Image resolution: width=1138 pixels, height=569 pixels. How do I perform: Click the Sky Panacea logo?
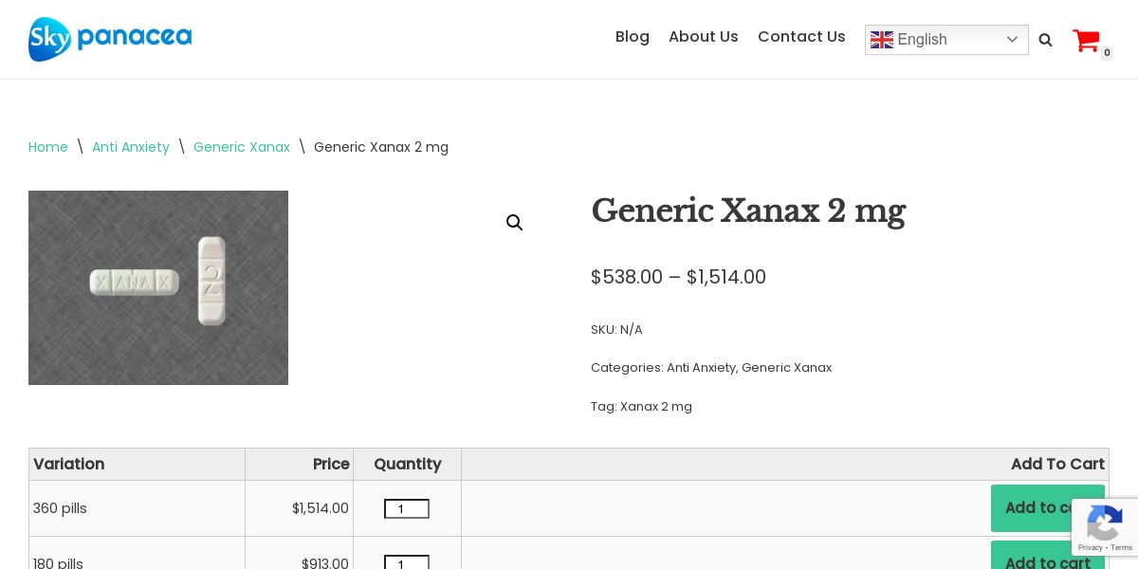[x=110, y=39]
